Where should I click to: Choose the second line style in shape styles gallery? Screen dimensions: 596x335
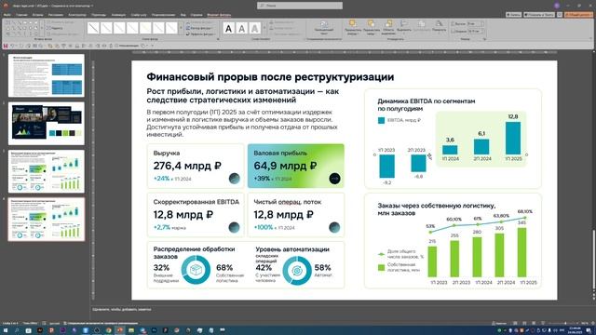point(106,28)
